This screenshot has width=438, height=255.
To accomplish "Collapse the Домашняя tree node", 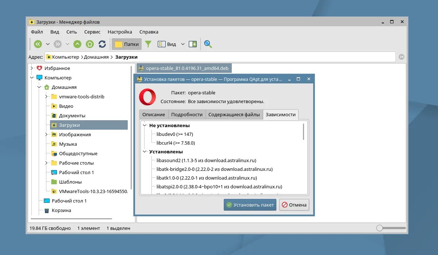I will click(39, 87).
